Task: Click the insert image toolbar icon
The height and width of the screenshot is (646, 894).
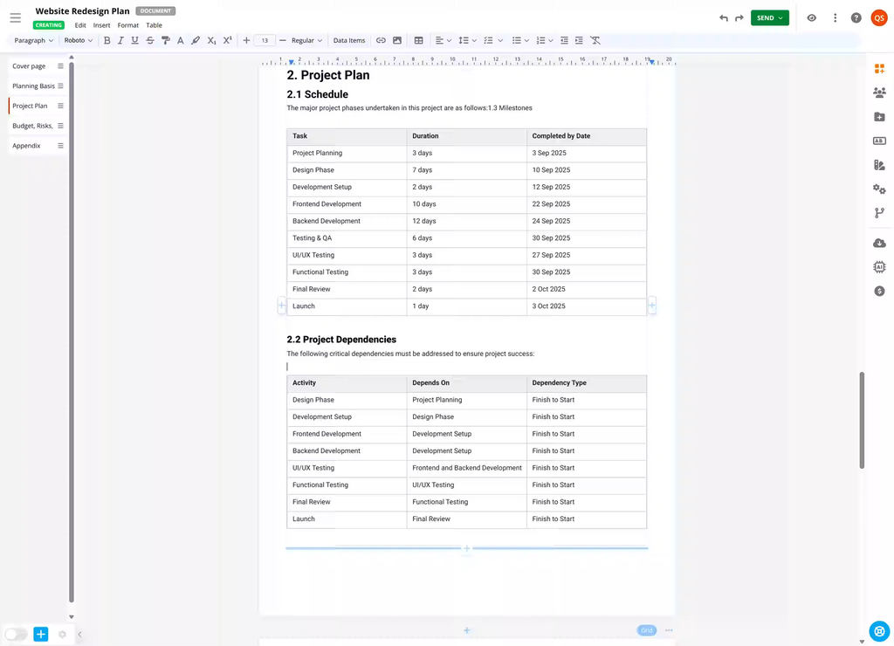Action: 397,41
